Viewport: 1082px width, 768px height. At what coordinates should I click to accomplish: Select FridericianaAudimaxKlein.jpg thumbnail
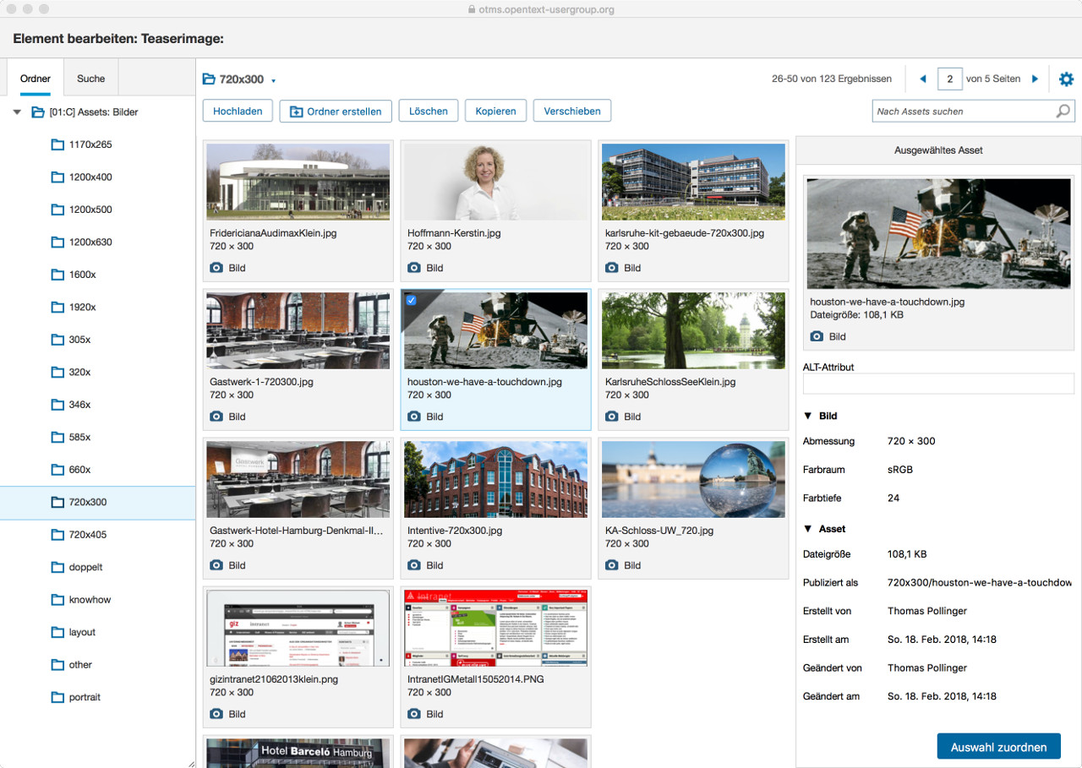coord(298,182)
